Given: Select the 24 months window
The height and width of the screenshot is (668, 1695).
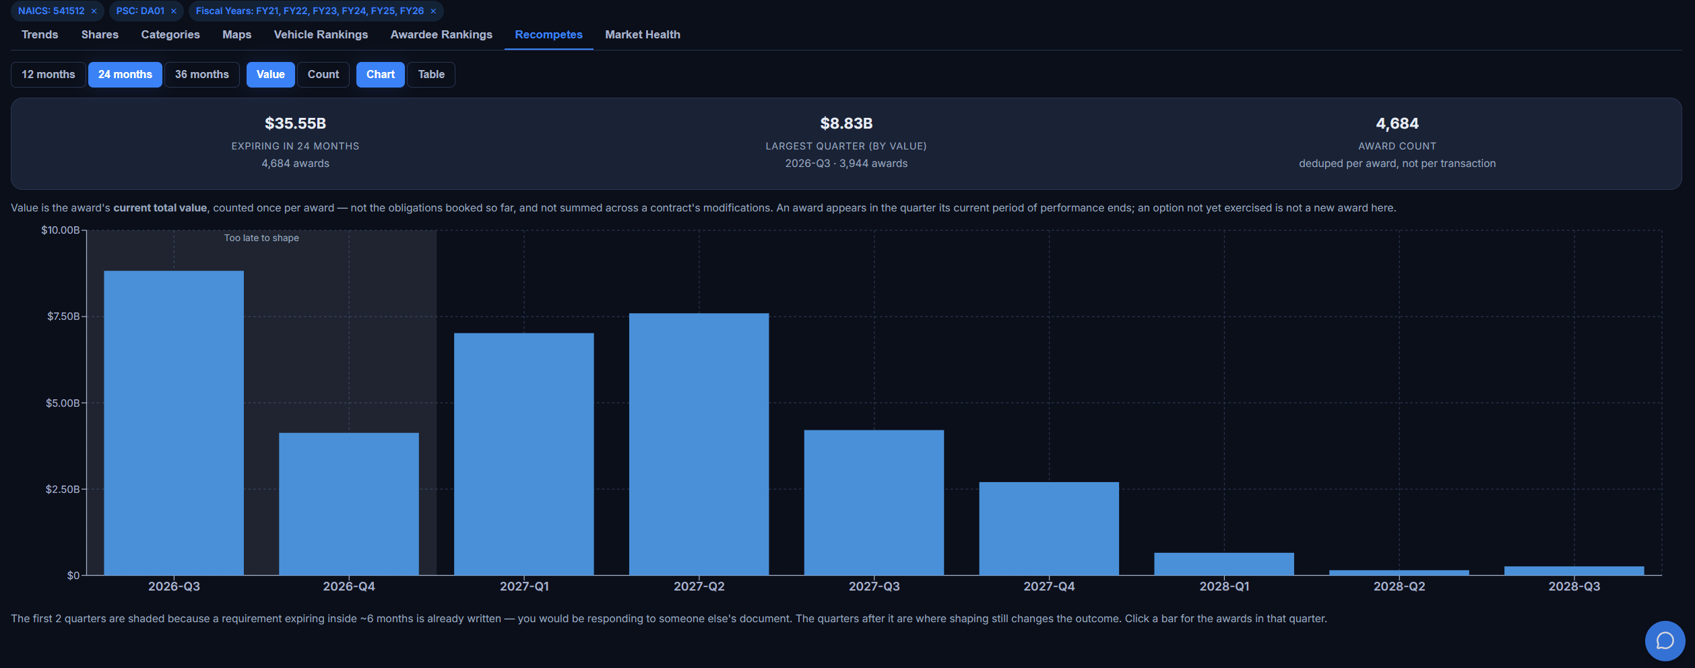Looking at the screenshot, I should pos(125,75).
